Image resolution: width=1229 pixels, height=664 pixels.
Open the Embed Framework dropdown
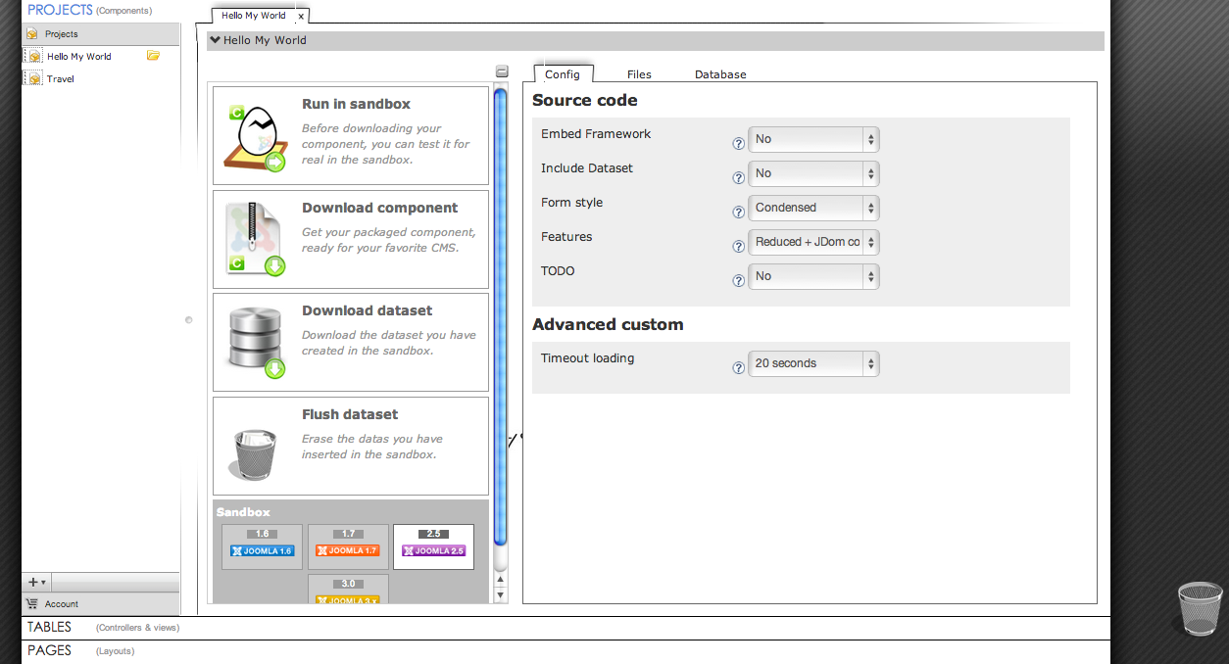pos(813,139)
